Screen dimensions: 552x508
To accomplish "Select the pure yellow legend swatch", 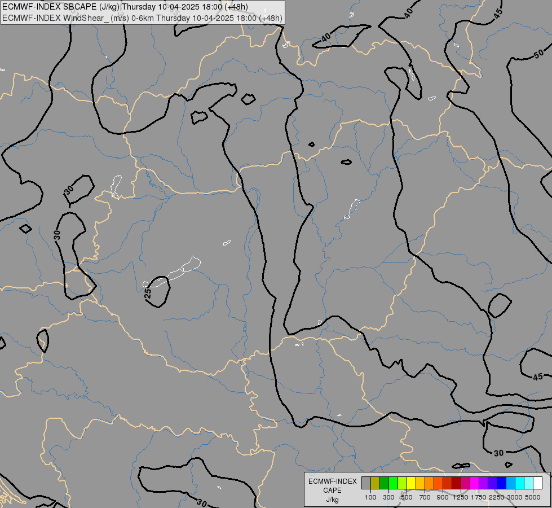I will (x=411, y=483).
